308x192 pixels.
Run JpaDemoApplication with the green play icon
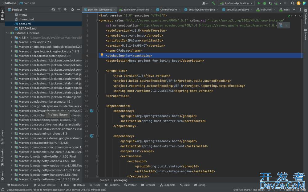coord(259,3)
